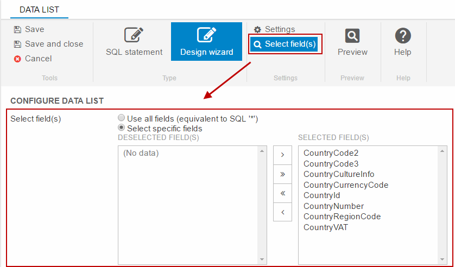Viewport: 455px width, 267px height.
Task: Open Help with the question mark icon
Action: [x=402, y=36]
